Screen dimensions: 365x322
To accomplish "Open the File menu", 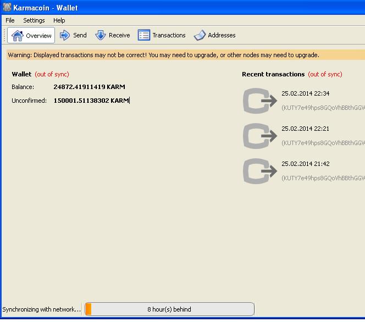I will coord(10,20).
